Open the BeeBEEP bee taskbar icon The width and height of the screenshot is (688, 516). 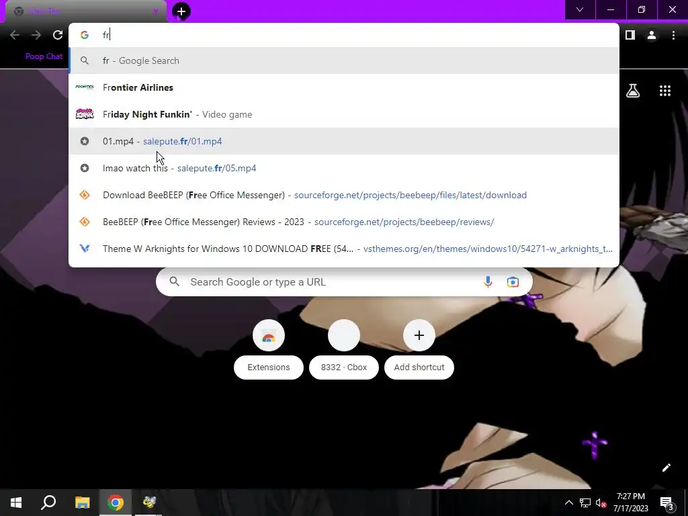[x=149, y=503]
